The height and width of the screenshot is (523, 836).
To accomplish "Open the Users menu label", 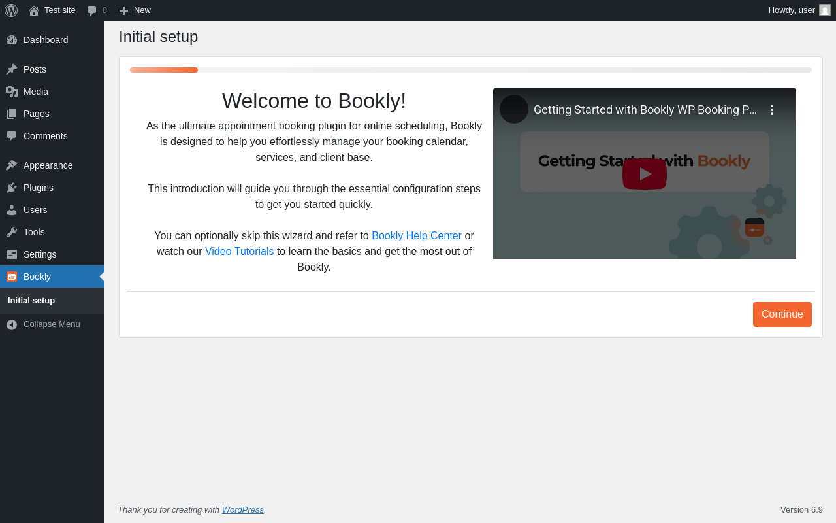I will point(35,210).
